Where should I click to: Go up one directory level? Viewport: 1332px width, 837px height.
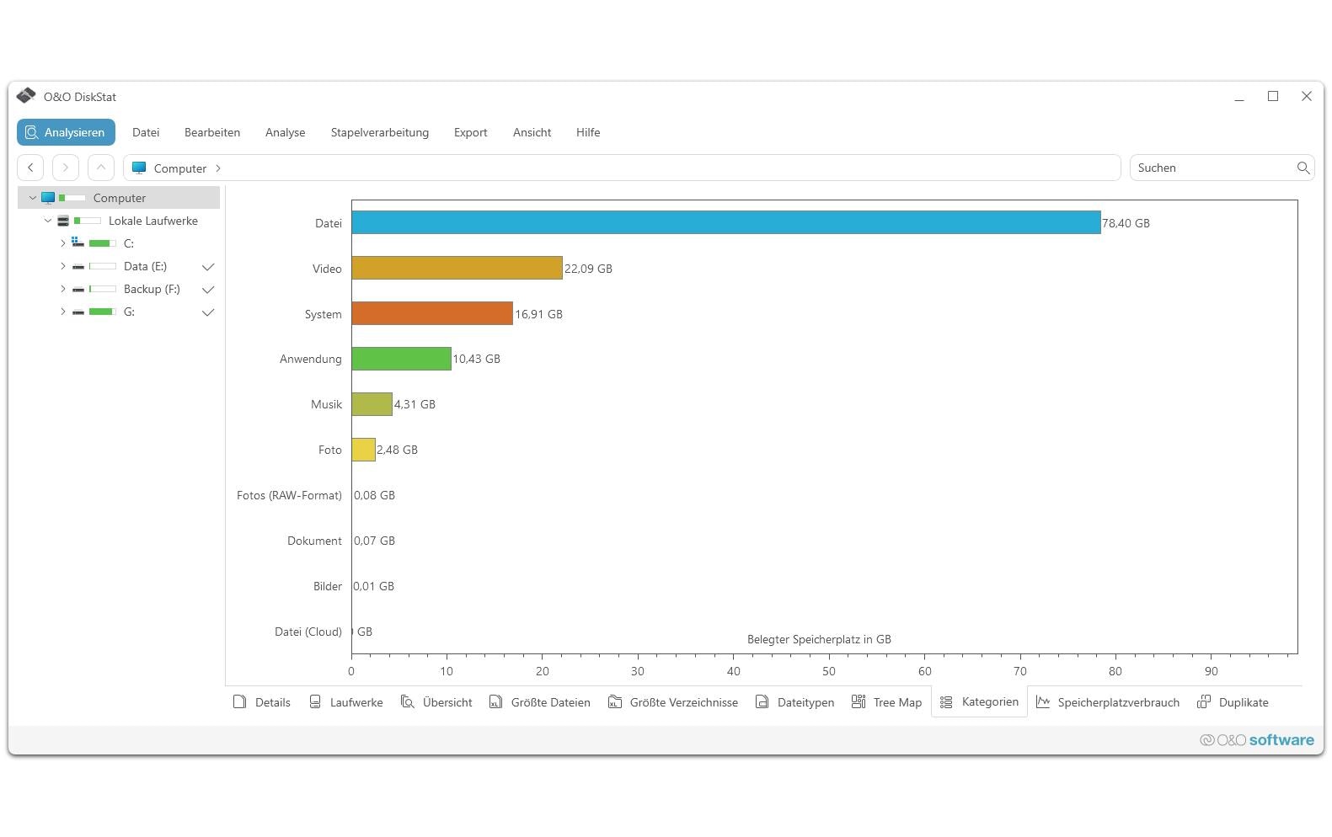click(101, 168)
